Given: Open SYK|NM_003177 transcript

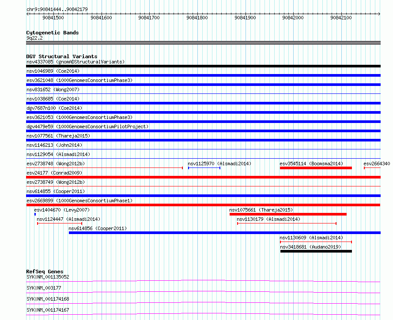Looking at the screenshot, I should [x=44, y=288].
